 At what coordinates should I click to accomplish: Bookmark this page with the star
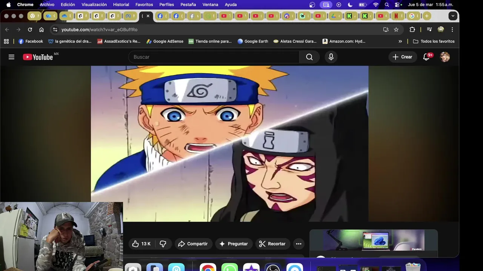pyautogui.click(x=396, y=29)
